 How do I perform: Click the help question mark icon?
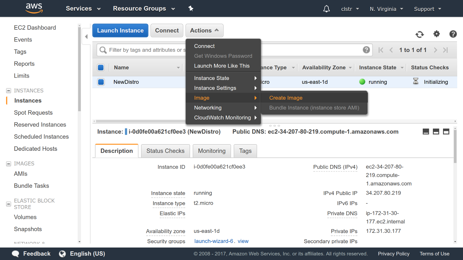[453, 34]
